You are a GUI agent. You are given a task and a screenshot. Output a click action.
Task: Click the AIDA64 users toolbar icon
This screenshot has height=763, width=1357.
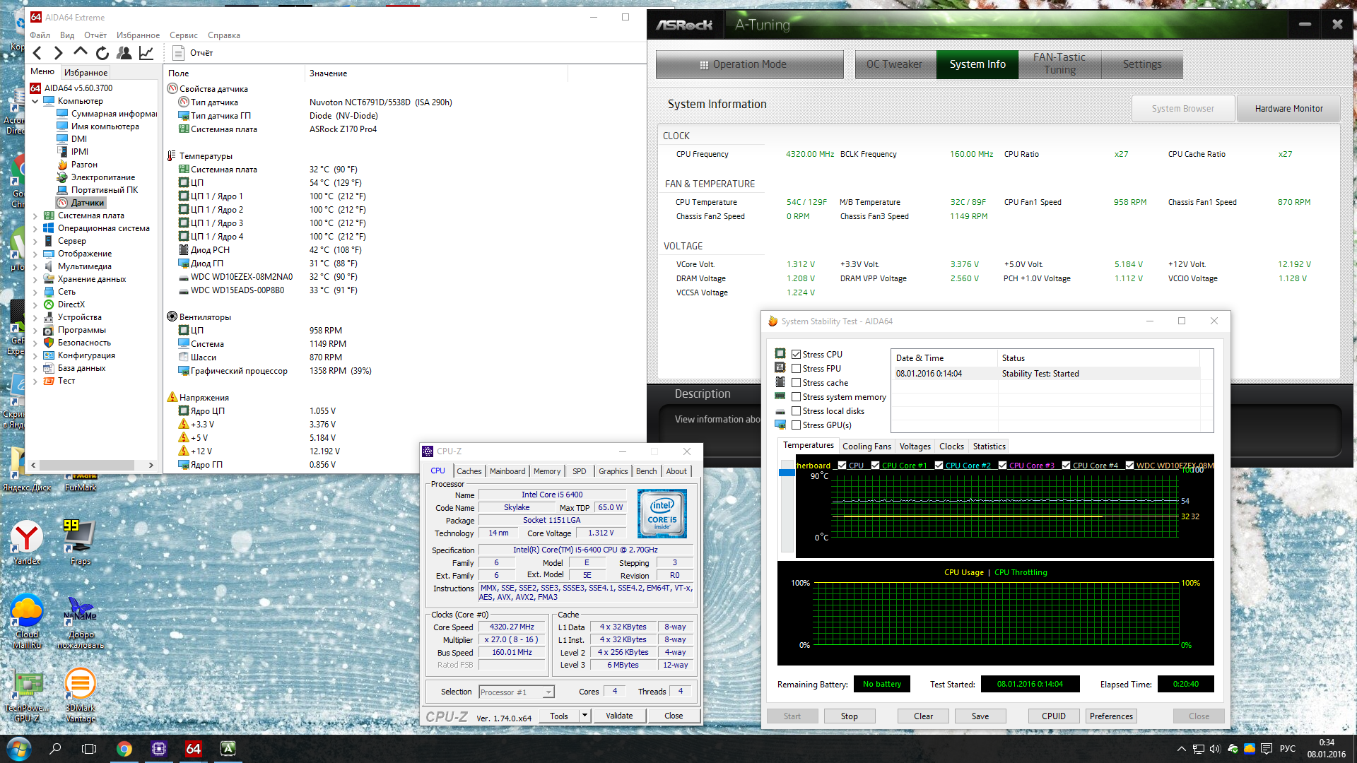click(124, 53)
